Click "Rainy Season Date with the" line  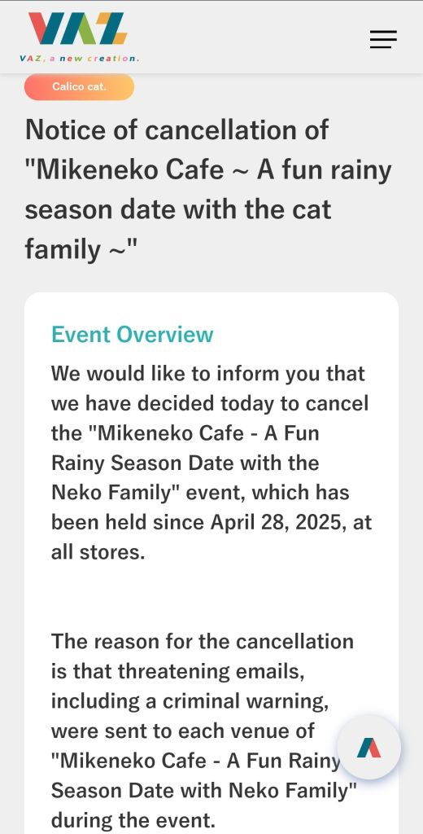pyautogui.click(x=185, y=463)
